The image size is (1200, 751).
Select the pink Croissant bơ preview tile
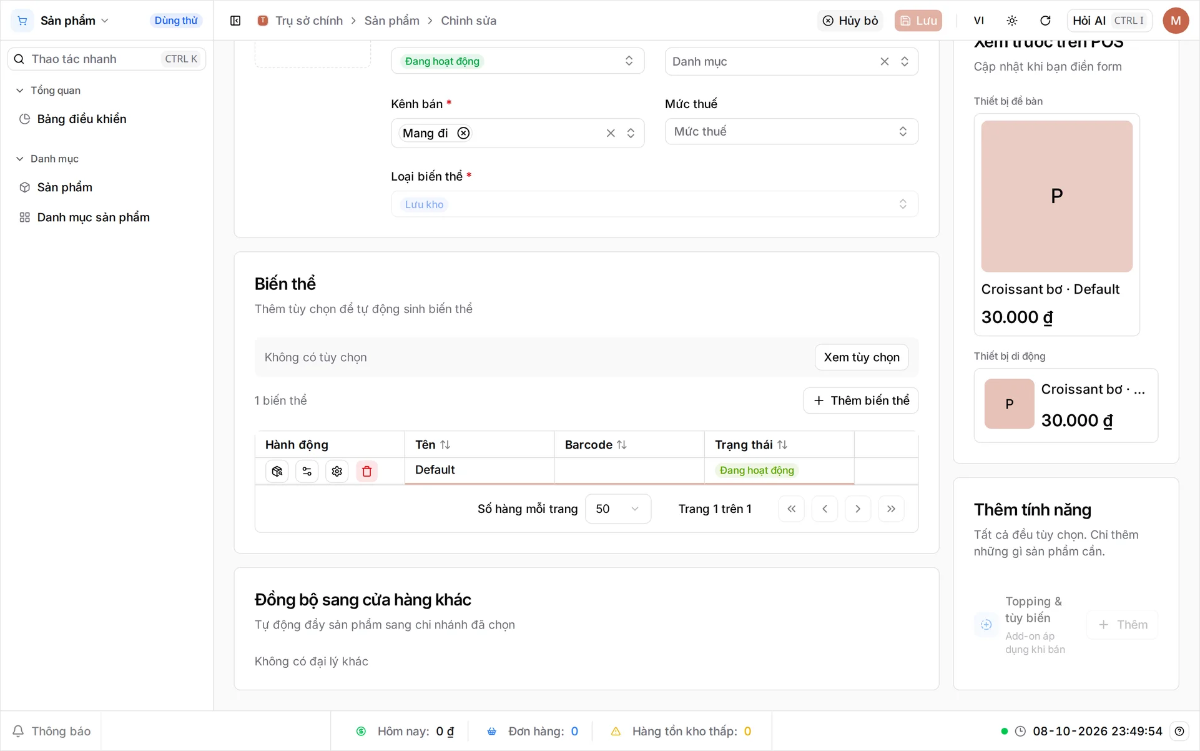point(1056,196)
